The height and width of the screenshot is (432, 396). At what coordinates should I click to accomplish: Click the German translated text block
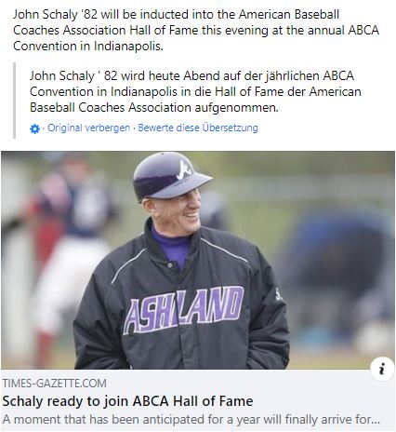[x=195, y=91]
